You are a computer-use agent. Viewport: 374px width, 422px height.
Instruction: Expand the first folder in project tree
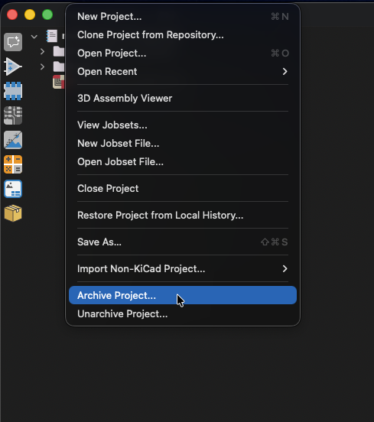(x=42, y=51)
